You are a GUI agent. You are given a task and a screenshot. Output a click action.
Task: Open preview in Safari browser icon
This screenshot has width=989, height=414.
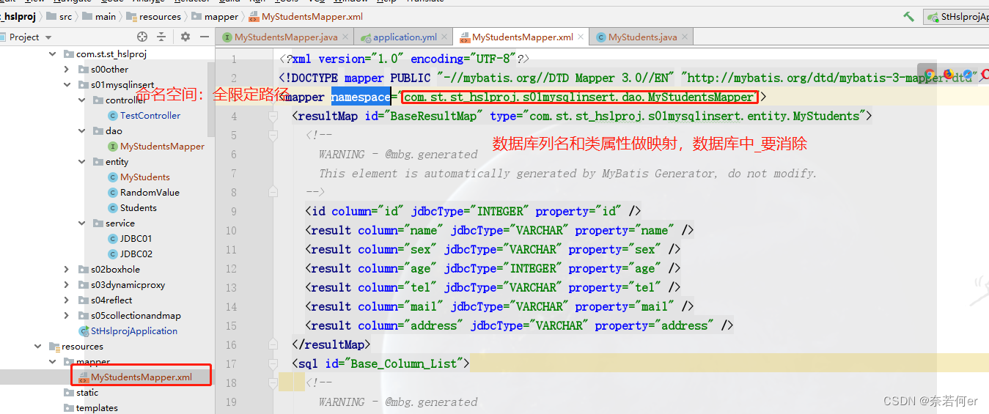click(967, 75)
